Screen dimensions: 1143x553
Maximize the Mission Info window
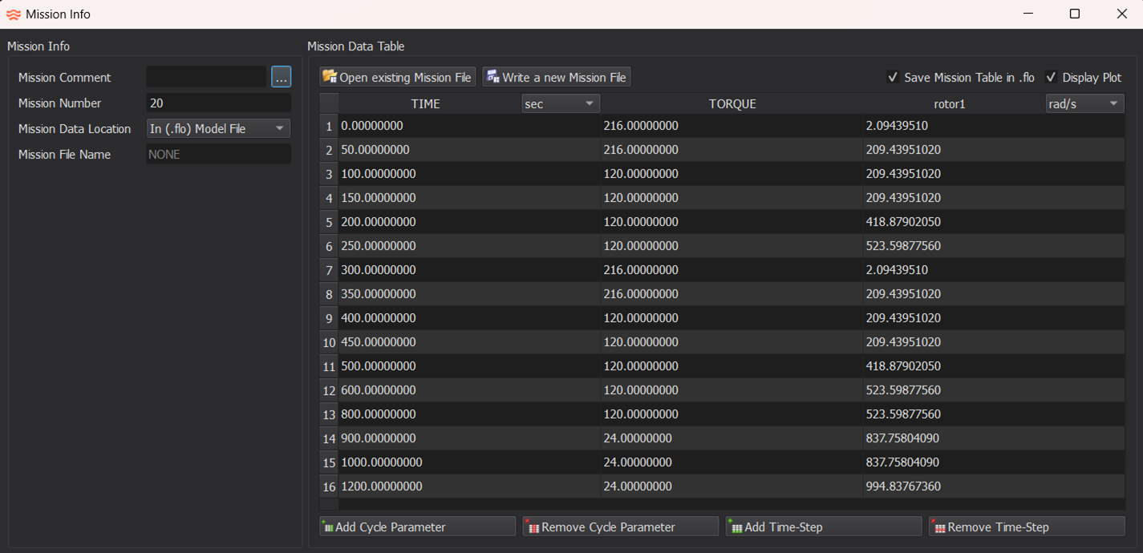tap(1075, 14)
